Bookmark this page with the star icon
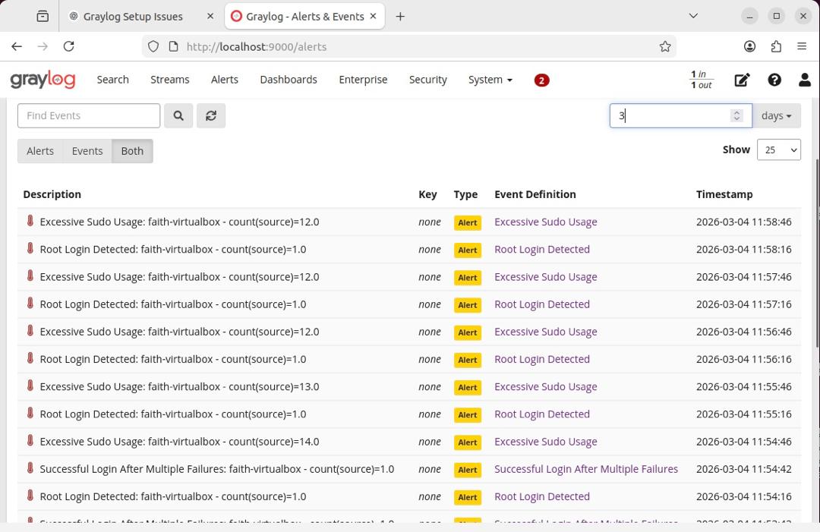 click(x=665, y=46)
